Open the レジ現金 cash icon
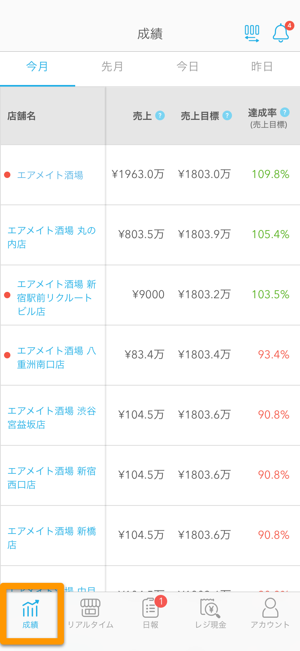 point(210,608)
